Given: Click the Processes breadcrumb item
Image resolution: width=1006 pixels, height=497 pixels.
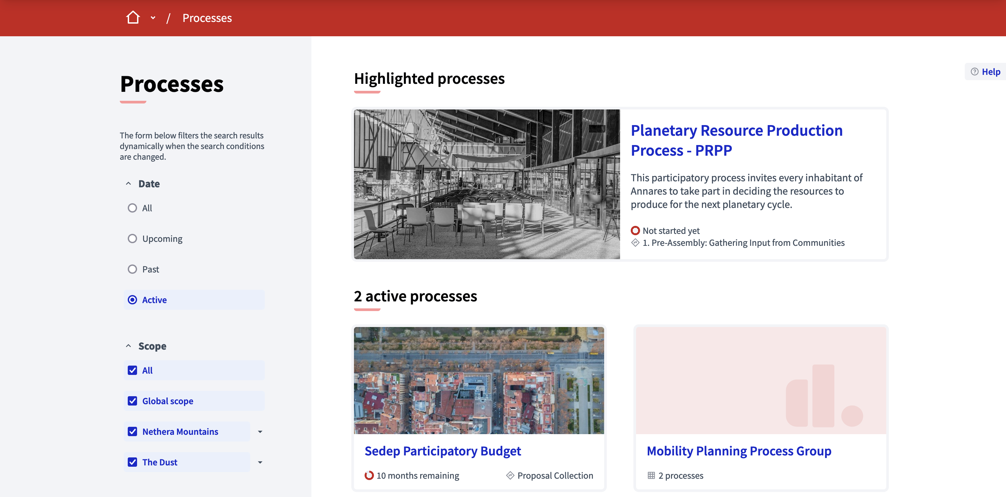Looking at the screenshot, I should coord(207,18).
